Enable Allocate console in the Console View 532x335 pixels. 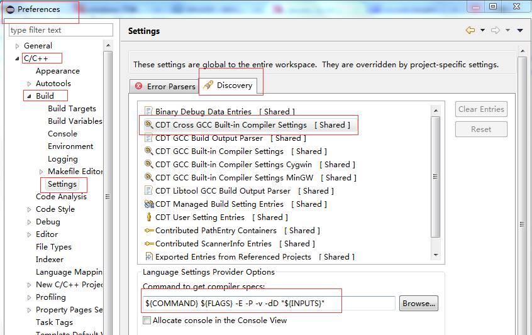[x=147, y=320]
